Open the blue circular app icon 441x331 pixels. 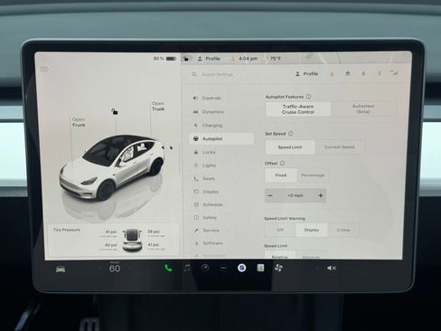click(241, 268)
